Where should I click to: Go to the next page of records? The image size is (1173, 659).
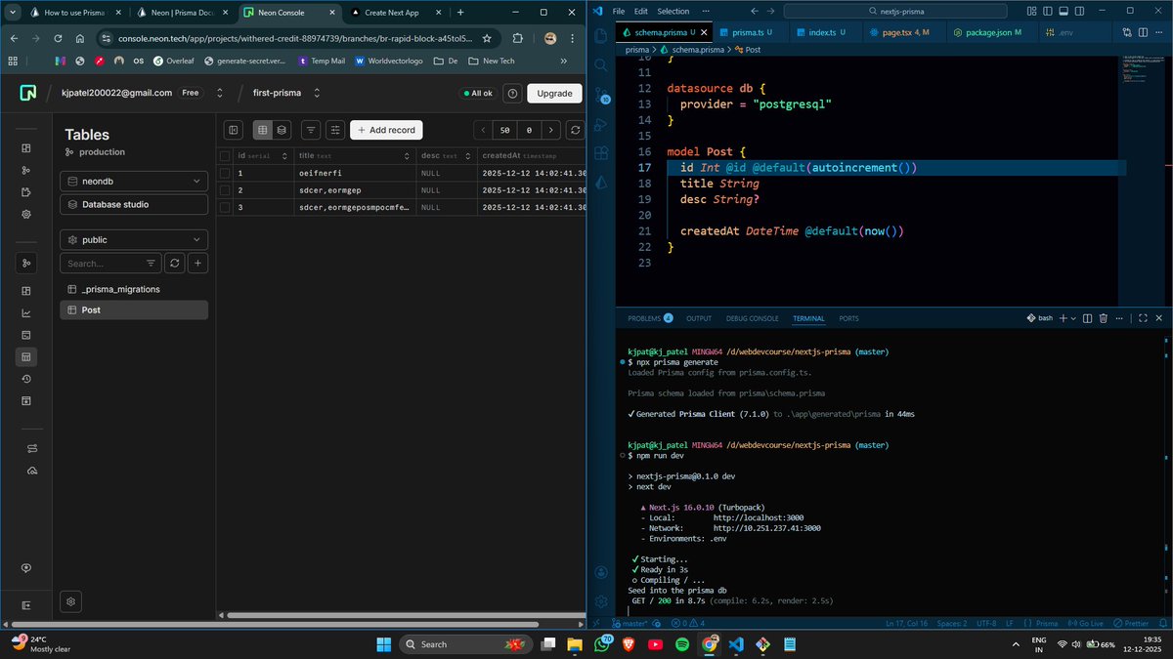coord(552,129)
